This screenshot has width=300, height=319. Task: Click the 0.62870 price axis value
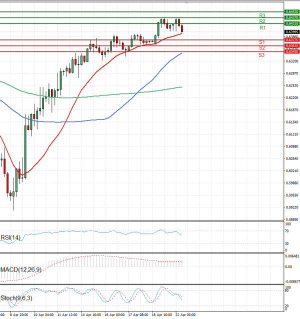coord(292,73)
